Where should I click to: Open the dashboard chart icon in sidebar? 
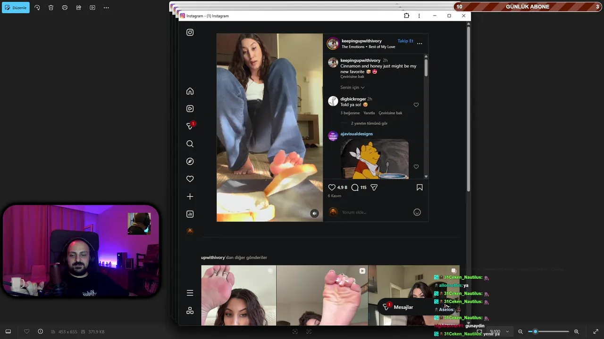pyautogui.click(x=190, y=214)
